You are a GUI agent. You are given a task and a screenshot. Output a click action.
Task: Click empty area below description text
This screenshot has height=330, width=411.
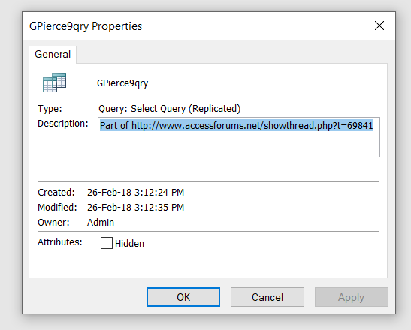tap(239, 145)
